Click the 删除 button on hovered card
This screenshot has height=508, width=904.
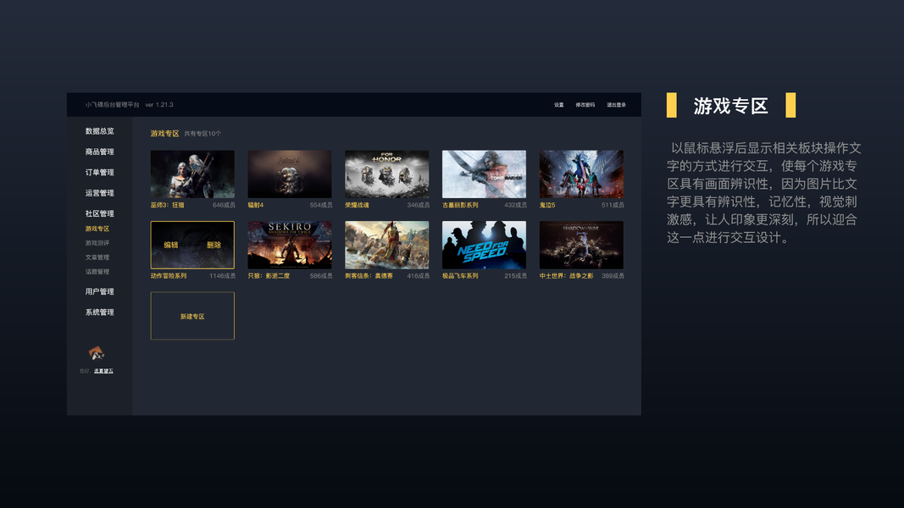(x=214, y=245)
